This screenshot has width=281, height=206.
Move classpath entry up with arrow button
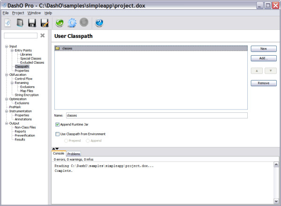click(x=257, y=71)
